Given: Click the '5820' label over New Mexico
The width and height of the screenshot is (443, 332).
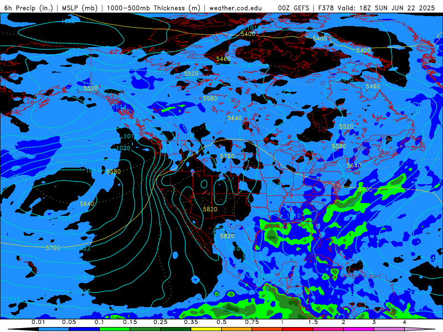Looking at the screenshot, I should point(210,209).
